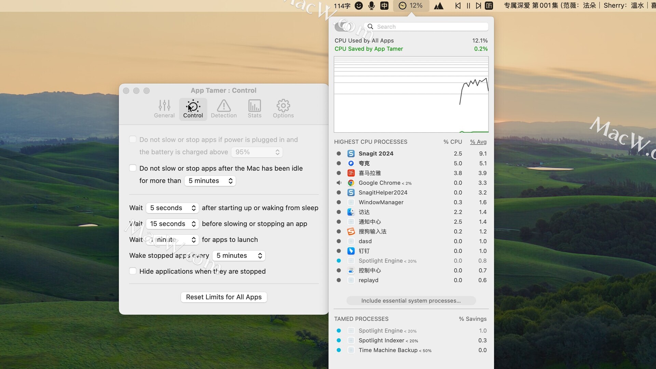Click status dot next to 夸克
656x369 pixels.
339,163
